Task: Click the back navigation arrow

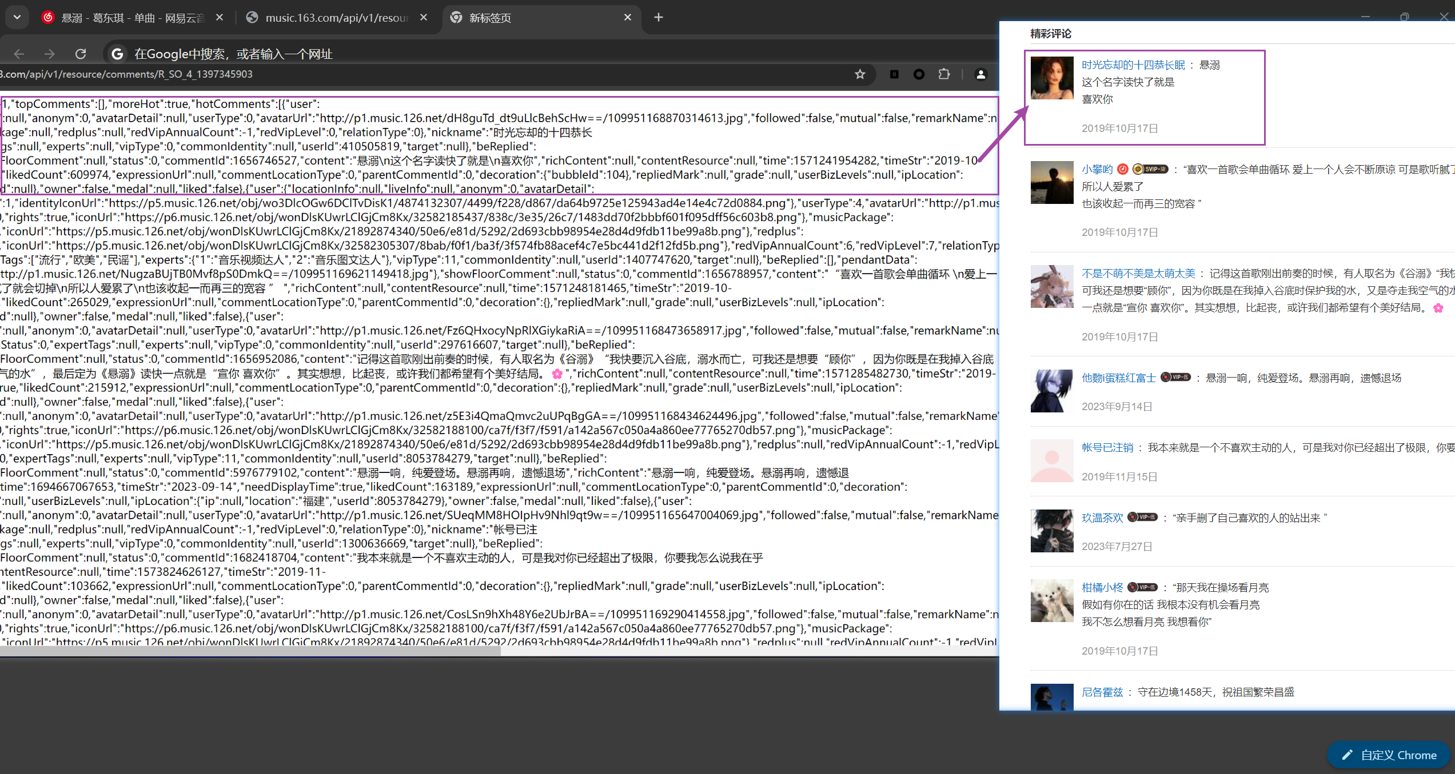Action: pyautogui.click(x=19, y=54)
